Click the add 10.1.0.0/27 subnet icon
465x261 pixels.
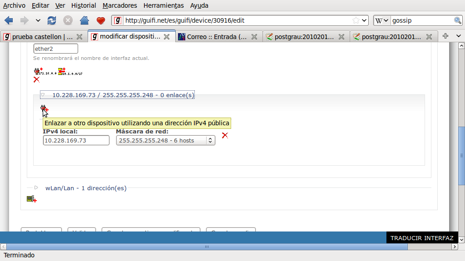(61, 71)
